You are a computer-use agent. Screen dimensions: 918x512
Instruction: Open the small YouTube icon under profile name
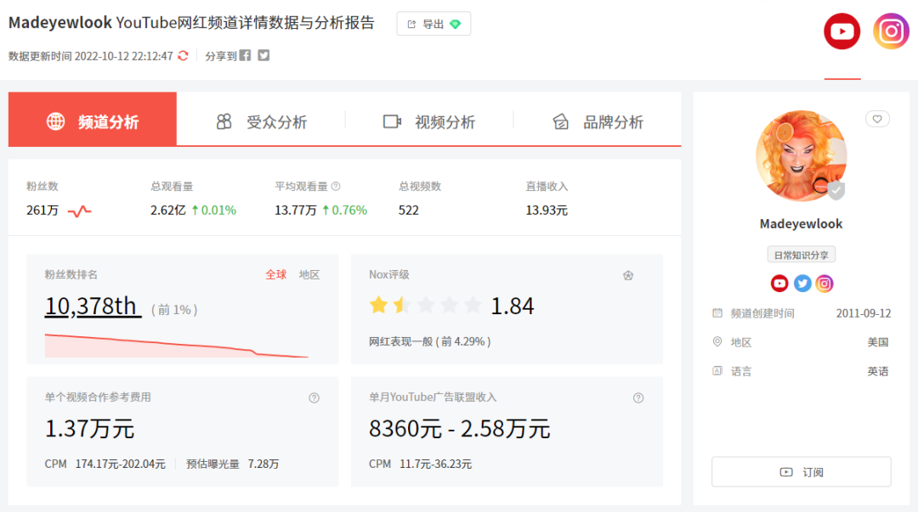[x=779, y=284]
